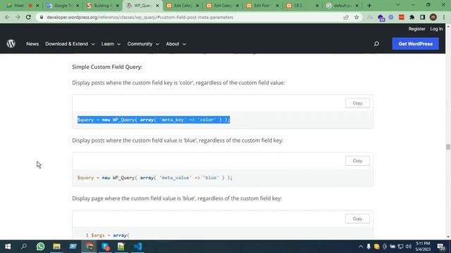
Task: Click the address bar URL field
Action: (x=190, y=17)
